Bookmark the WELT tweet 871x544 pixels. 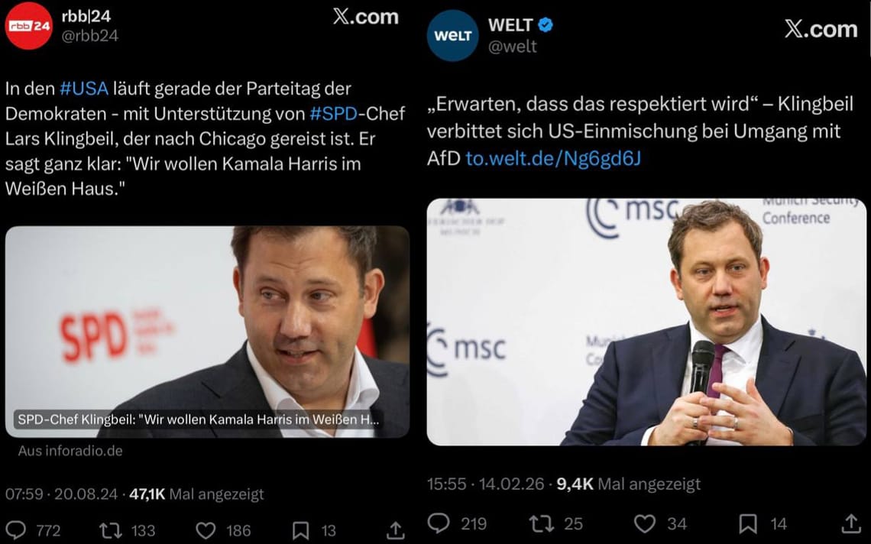[x=749, y=523]
